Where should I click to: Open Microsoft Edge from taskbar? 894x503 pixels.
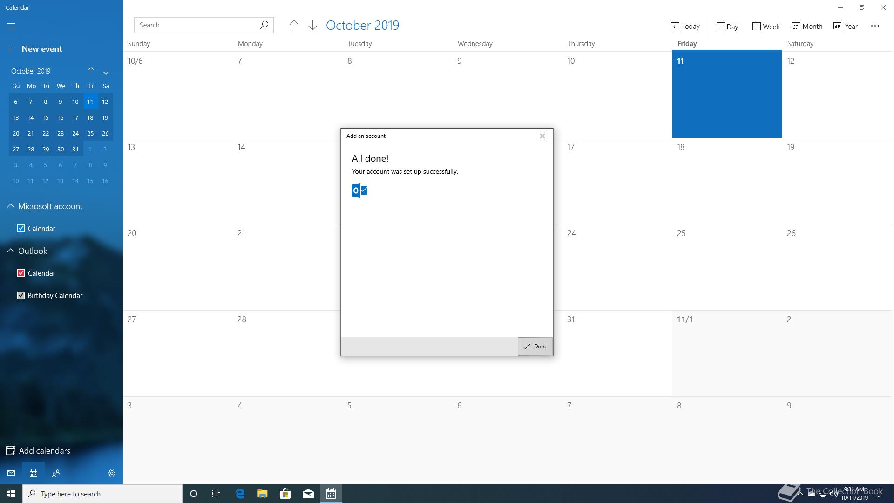point(240,494)
